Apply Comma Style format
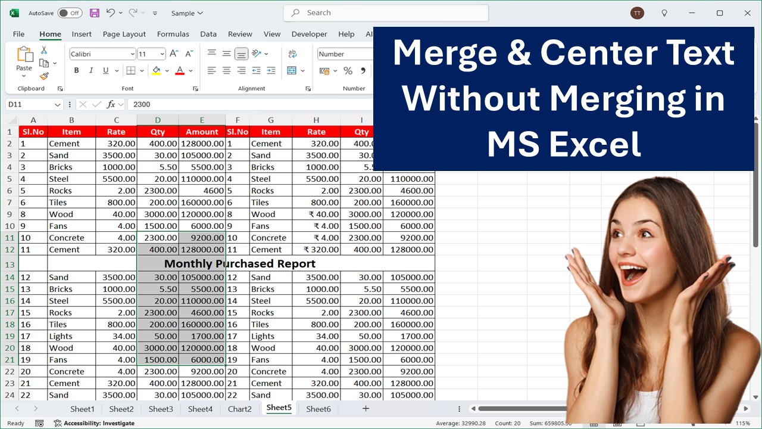The height and width of the screenshot is (429, 762). pos(363,71)
